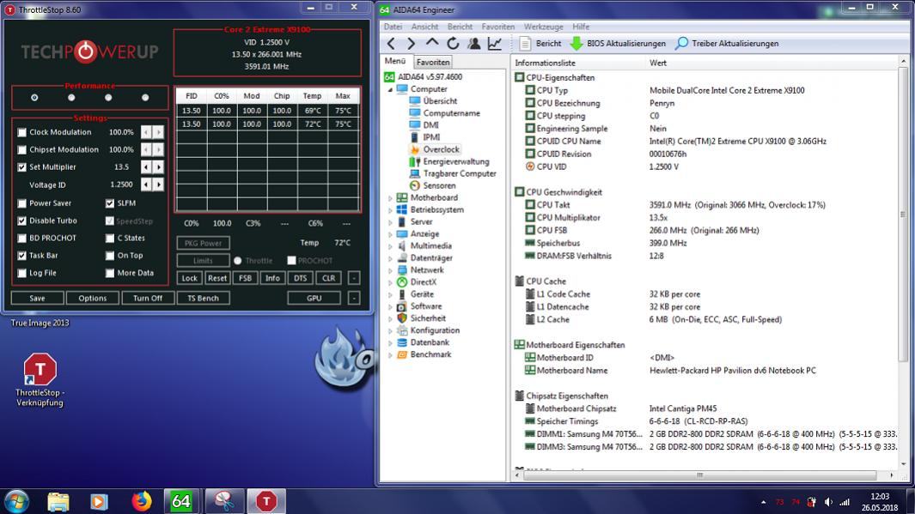
Task: Open the AIDA64 graph chart icon
Action: pyautogui.click(x=495, y=44)
